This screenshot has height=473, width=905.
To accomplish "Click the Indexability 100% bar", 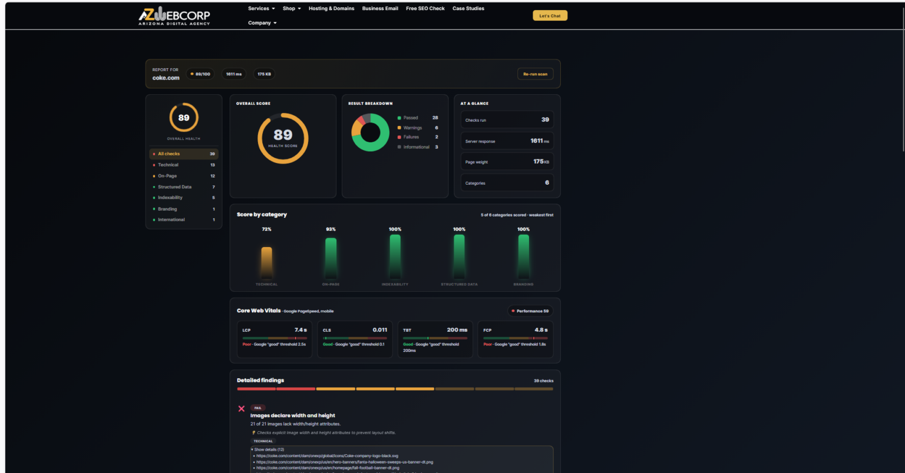I will pyautogui.click(x=395, y=257).
